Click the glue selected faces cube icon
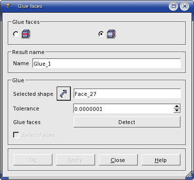 [111, 34]
